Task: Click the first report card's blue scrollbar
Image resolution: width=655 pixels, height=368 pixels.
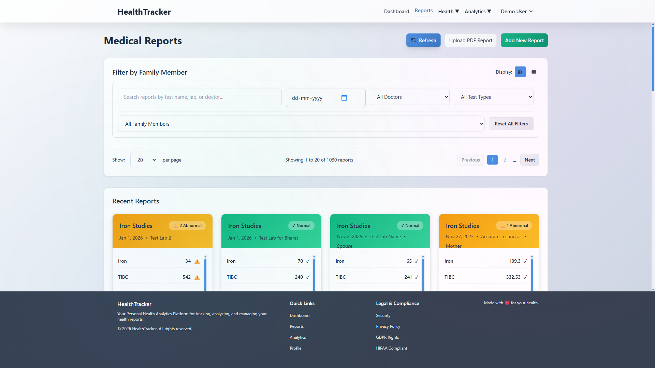Action: [205, 274]
